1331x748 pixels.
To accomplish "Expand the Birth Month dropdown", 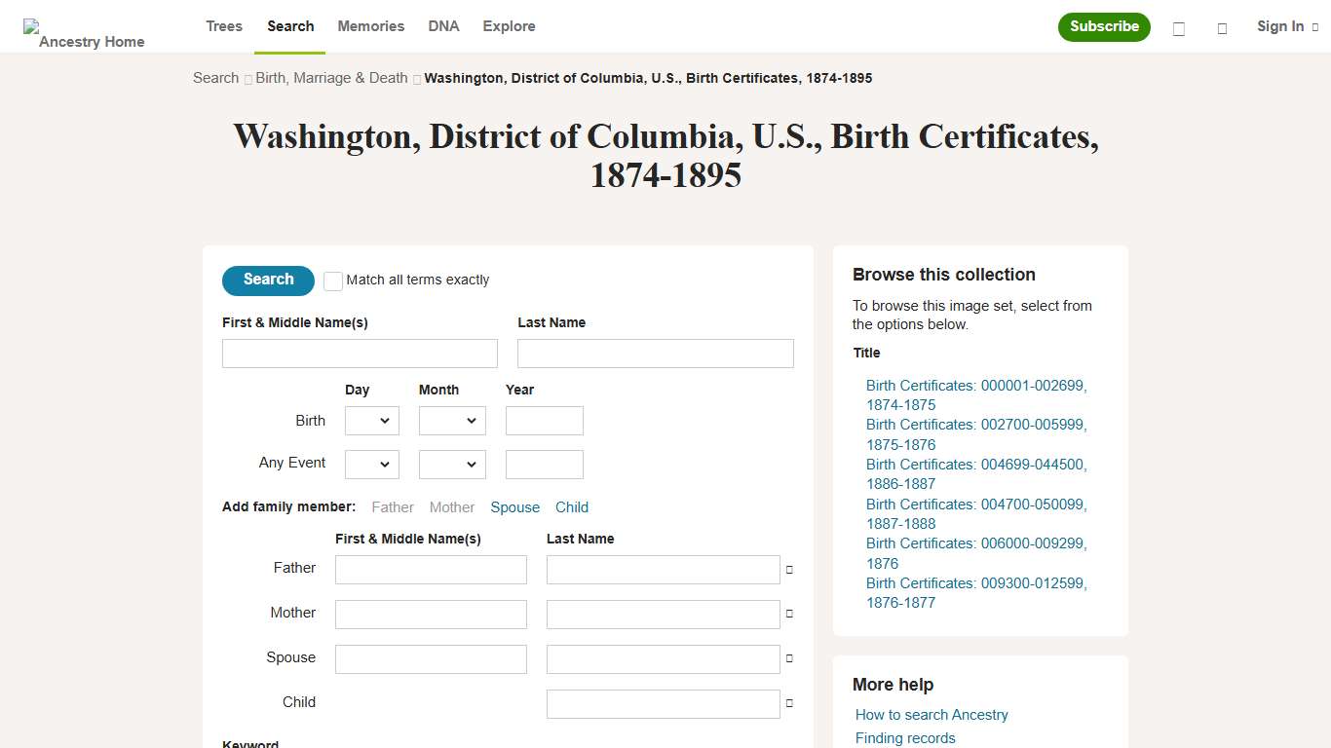I will coord(452,421).
